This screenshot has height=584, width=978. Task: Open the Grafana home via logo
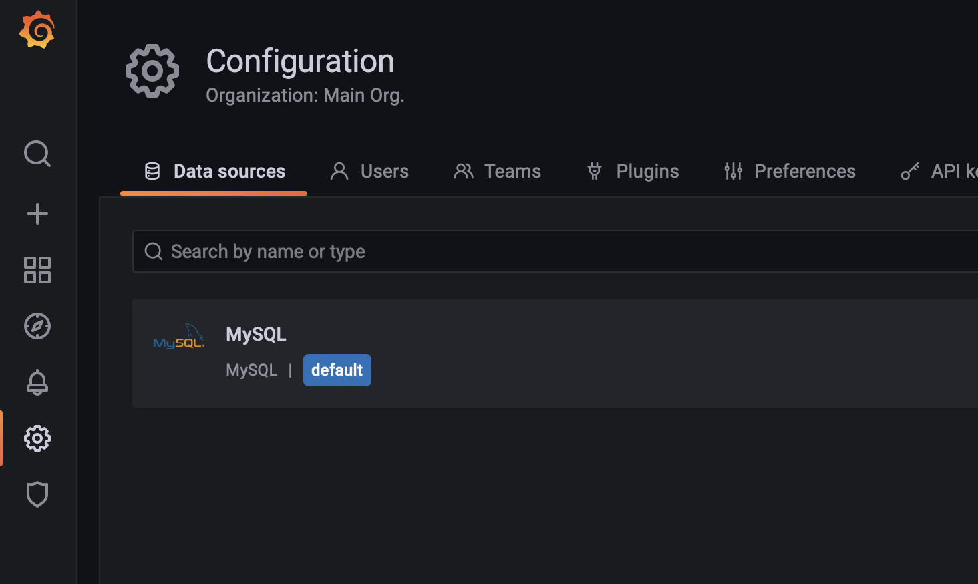(x=37, y=29)
